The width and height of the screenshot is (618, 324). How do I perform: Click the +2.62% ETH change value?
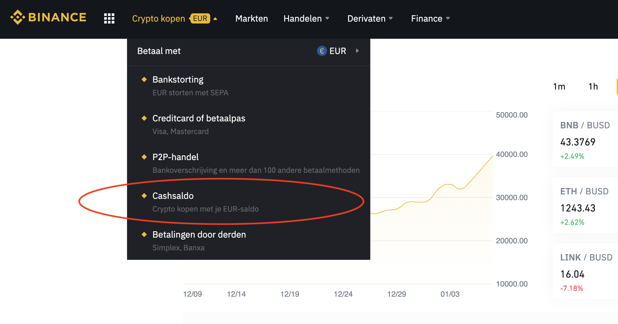[x=572, y=222]
